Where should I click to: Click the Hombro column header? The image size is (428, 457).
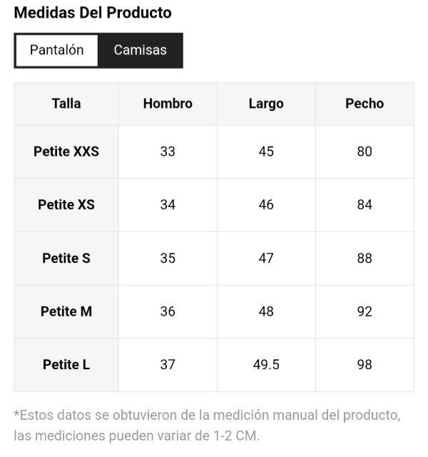[x=168, y=104]
